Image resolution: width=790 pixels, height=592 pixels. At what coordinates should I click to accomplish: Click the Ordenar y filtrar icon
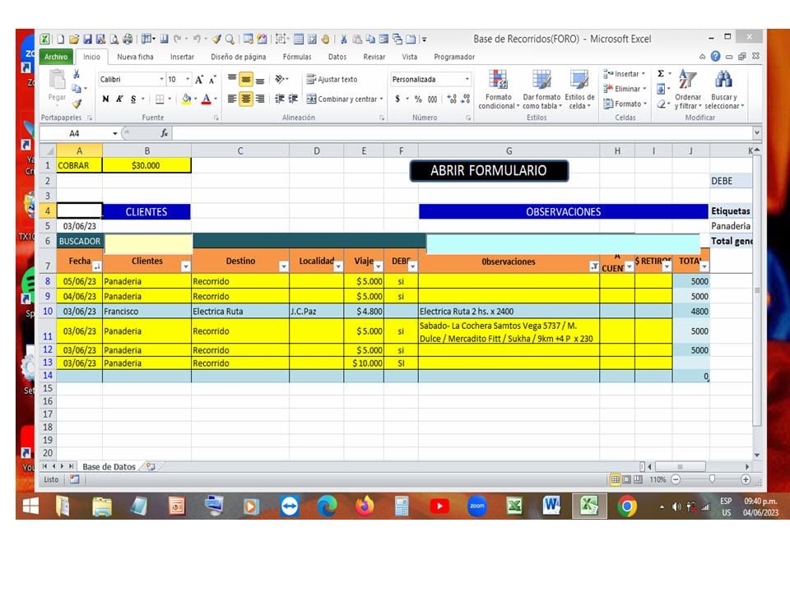click(x=688, y=90)
